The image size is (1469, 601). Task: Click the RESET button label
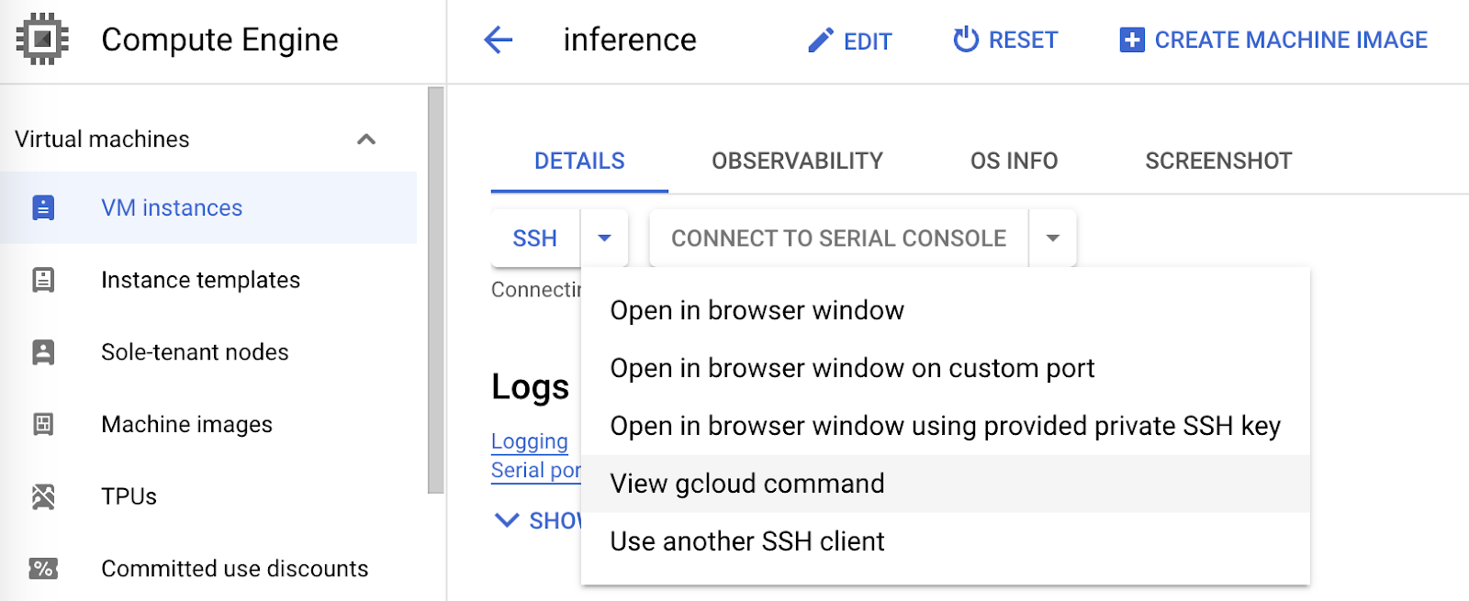tap(1023, 40)
